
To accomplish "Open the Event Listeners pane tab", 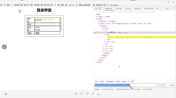I will click(x=108, y=89).
